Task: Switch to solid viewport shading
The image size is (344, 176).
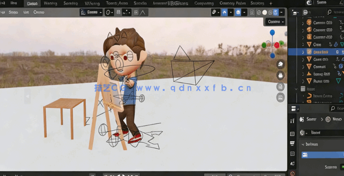Action: point(265,13)
